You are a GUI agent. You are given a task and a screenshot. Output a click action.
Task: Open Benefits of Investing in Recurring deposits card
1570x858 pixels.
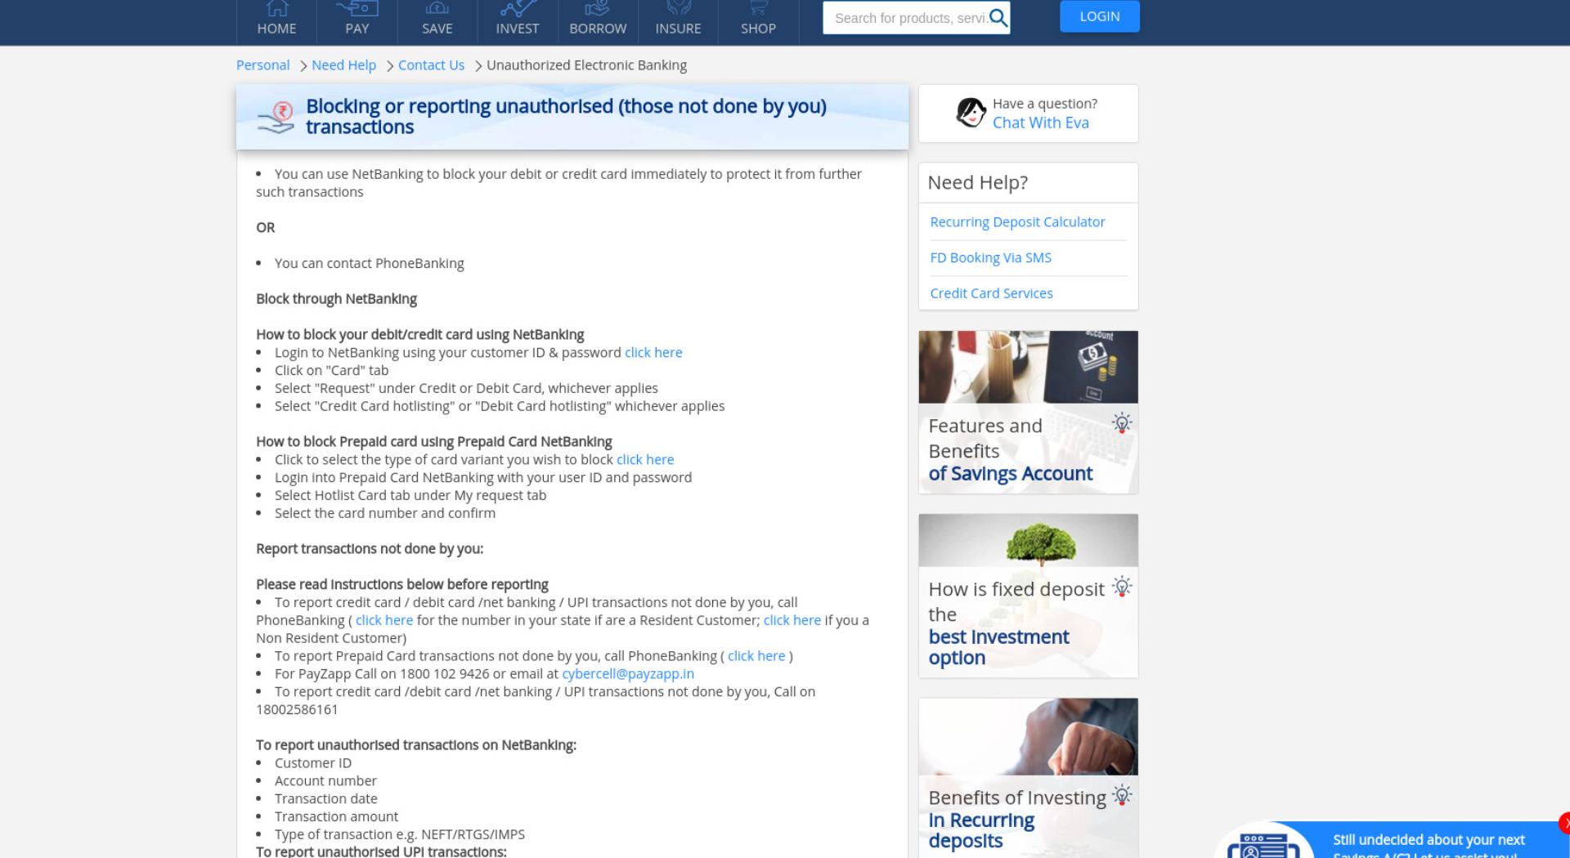click(1028, 777)
